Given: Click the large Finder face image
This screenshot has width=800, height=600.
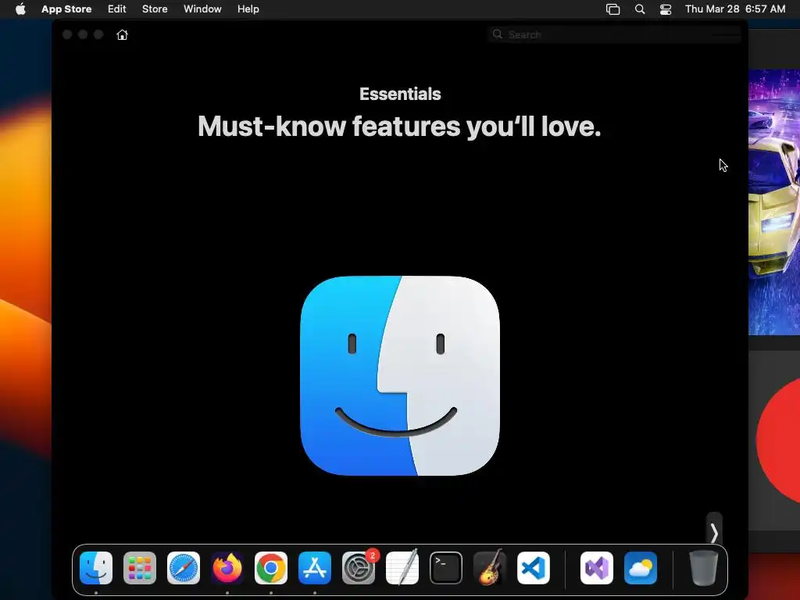Looking at the screenshot, I should (400, 376).
